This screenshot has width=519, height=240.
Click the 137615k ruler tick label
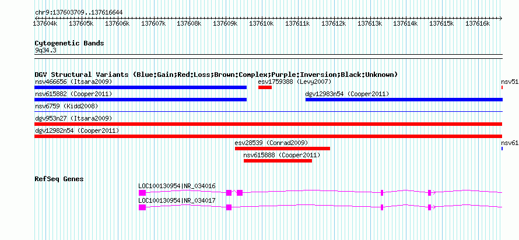click(441, 23)
